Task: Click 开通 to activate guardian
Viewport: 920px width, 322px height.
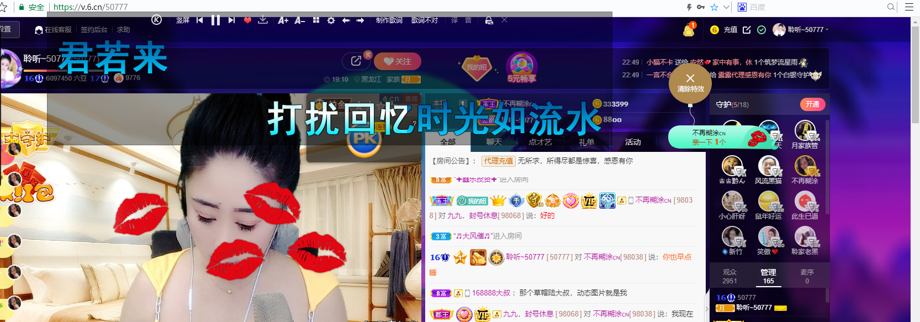Action: click(812, 104)
